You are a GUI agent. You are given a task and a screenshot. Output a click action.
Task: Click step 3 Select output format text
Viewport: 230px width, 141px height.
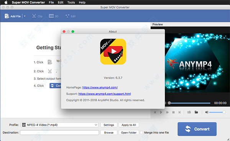pyautogui.click(x=48, y=79)
